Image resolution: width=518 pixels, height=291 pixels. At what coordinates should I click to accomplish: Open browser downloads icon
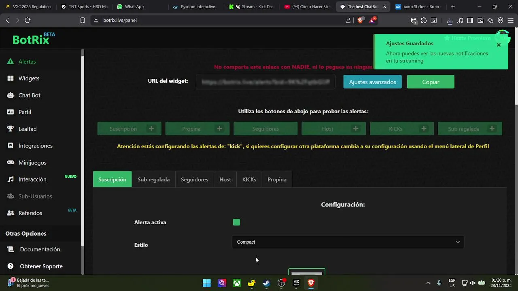(x=450, y=20)
